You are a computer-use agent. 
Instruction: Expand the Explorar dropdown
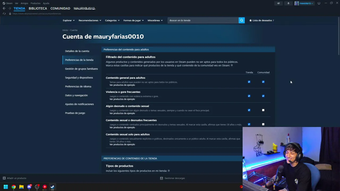(x=69, y=20)
